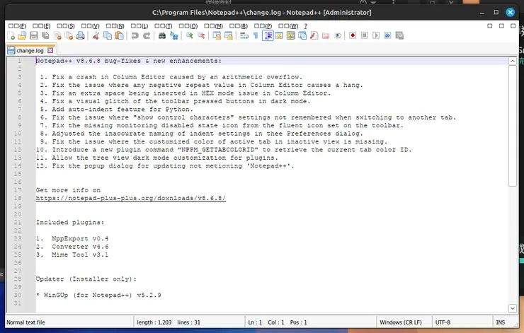Click line number 14 in the margin

18,166
